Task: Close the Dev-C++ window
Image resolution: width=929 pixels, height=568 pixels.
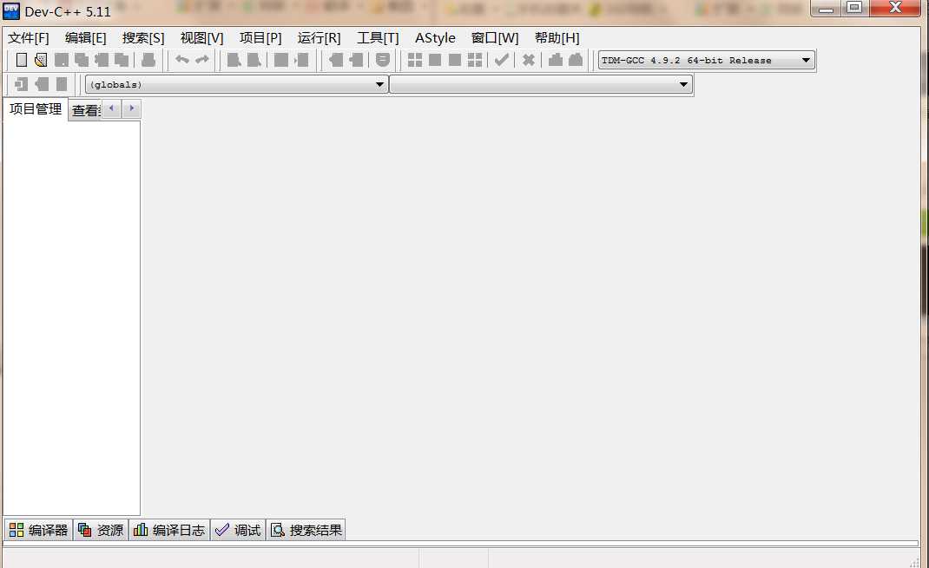Action: [x=895, y=8]
